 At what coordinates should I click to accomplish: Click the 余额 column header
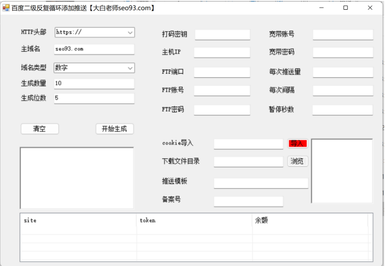(x=310, y=220)
